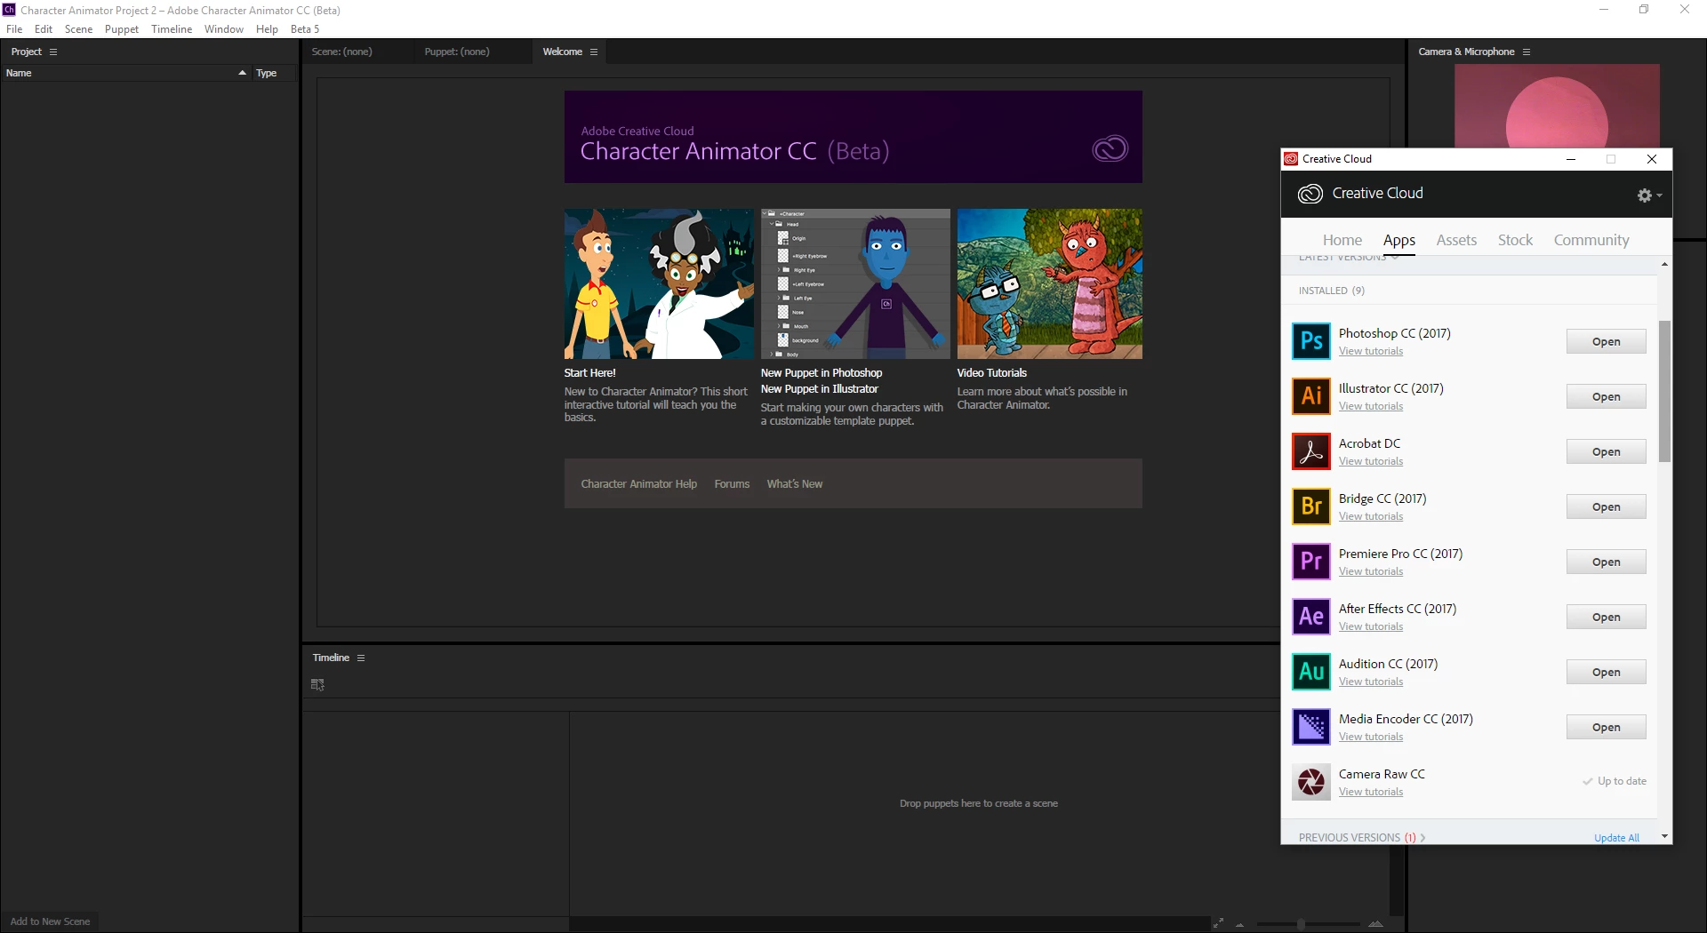Click the Creative Cloud apps list scrollbar
This screenshot has width=1707, height=933.
point(1664,391)
